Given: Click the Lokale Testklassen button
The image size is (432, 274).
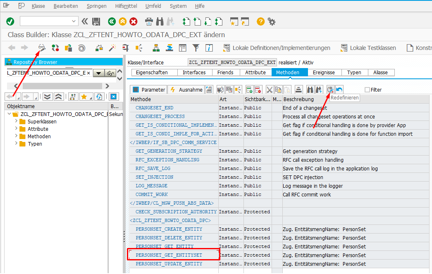Looking at the screenshot, I should point(368,48).
